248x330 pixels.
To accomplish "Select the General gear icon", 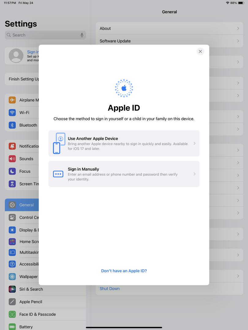I will (12, 205).
